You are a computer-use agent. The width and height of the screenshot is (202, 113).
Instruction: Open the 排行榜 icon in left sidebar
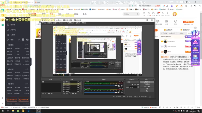tap(8, 25)
